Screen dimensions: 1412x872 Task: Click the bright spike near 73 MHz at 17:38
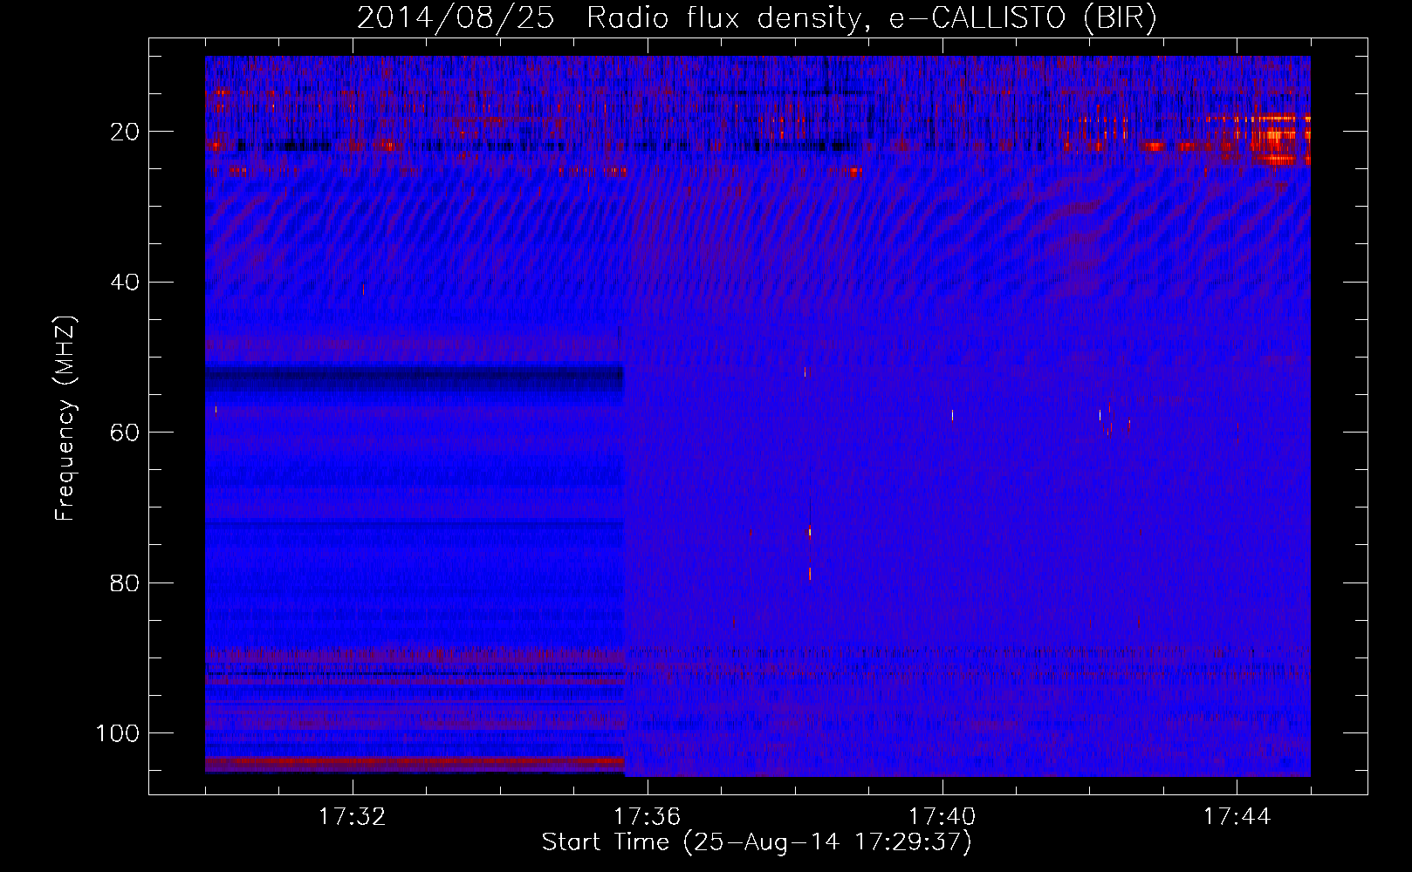pyautogui.click(x=810, y=531)
